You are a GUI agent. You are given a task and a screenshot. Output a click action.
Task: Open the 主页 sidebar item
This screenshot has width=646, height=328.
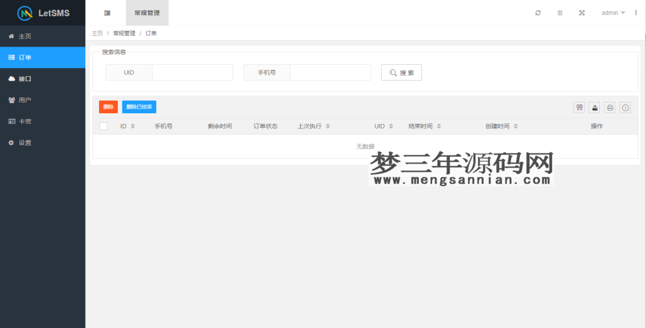(x=42, y=36)
